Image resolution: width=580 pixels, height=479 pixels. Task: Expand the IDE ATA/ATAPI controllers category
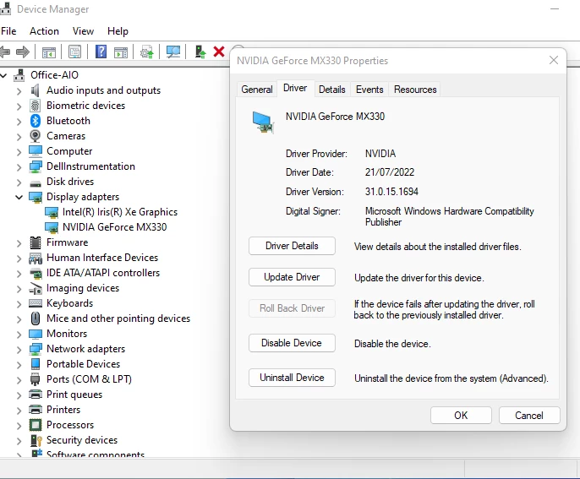(x=19, y=273)
